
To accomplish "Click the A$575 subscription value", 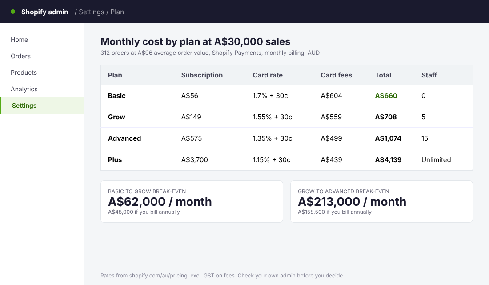I will 192,138.
